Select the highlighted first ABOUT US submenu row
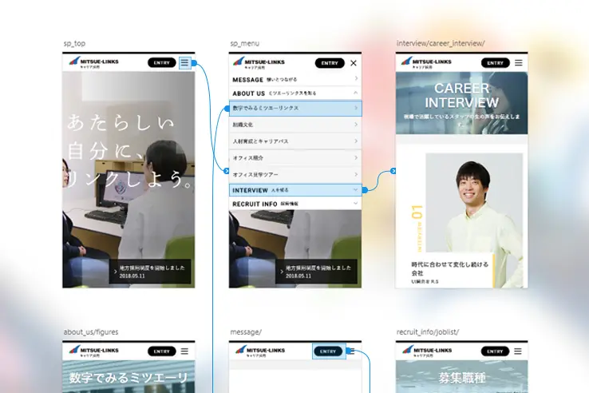Screen dimensions: 589x393 (295, 109)
